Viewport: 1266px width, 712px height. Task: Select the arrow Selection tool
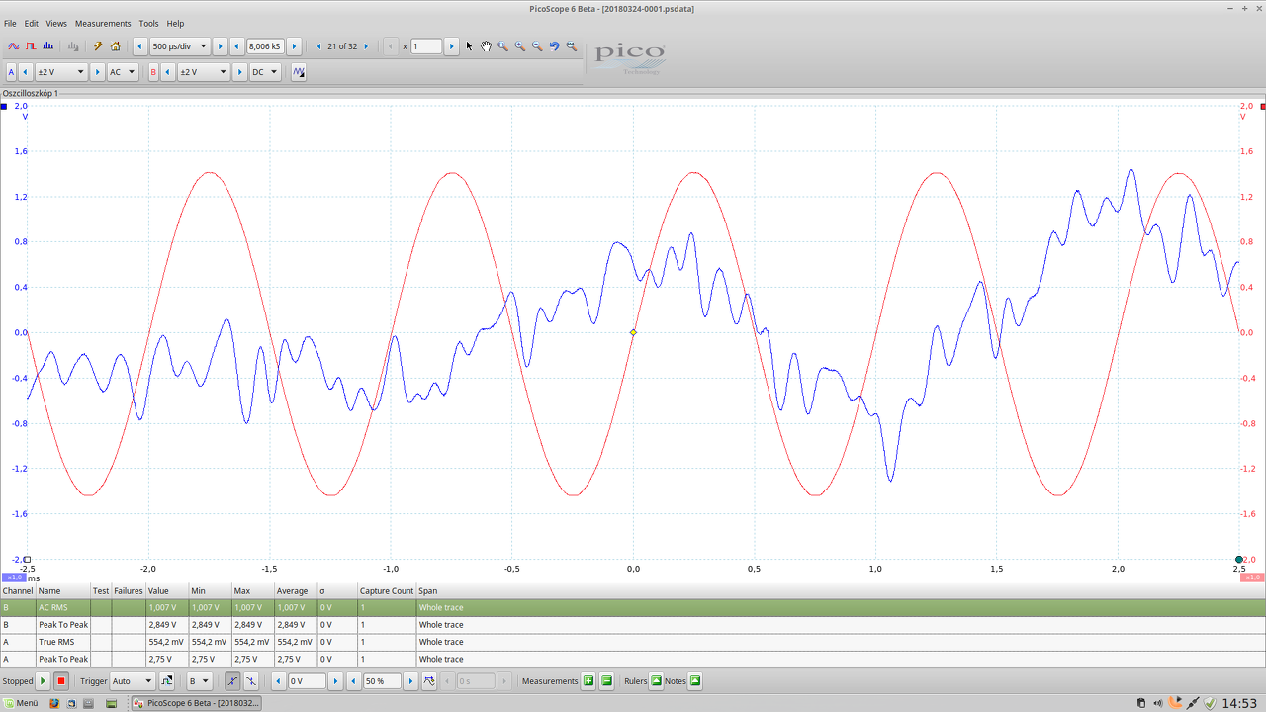(x=470, y=46)
